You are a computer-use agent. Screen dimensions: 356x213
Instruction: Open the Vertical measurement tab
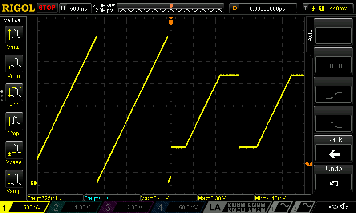(x=13, y=20)
